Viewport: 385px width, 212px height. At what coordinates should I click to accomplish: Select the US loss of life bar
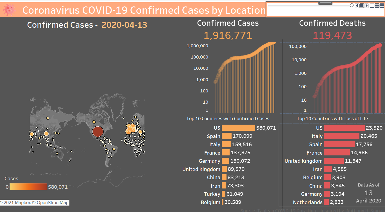click(344, 128)
